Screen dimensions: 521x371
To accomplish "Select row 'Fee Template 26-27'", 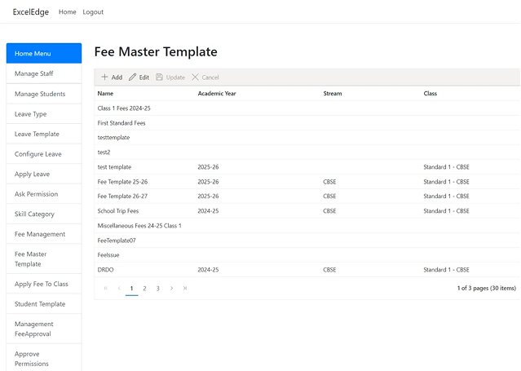I will click(307, 197).
